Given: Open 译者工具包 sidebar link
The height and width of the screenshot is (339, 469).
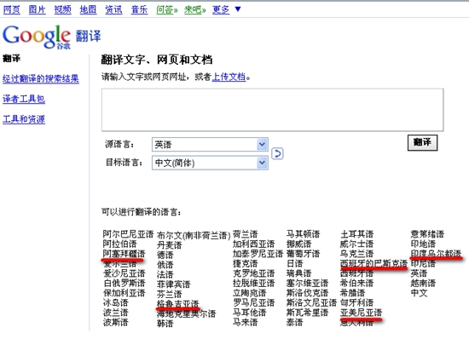Looking at the screenshot, I should click(x=24, y=99).
